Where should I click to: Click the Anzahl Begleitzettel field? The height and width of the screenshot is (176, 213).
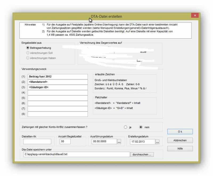coord(65,142)
